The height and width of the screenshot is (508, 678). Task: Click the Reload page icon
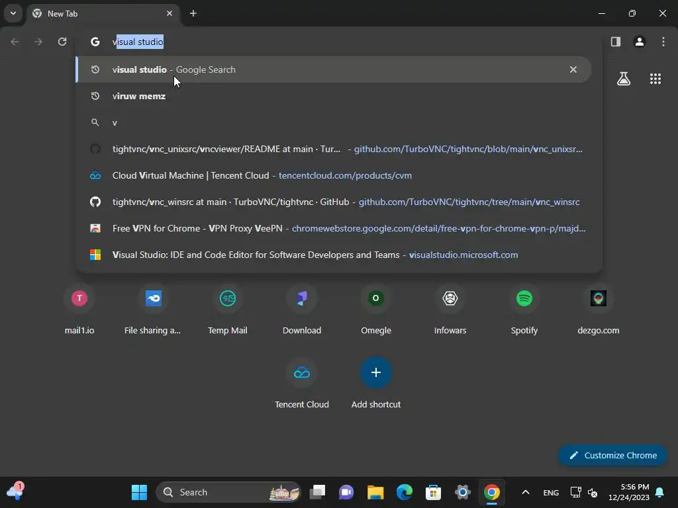click(62, 42)
